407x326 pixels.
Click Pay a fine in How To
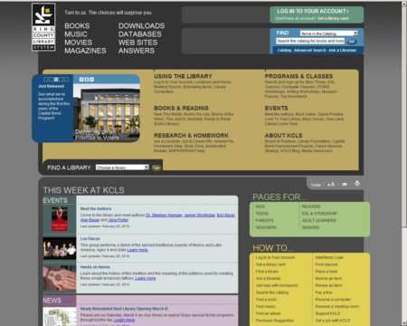point(324,292)
